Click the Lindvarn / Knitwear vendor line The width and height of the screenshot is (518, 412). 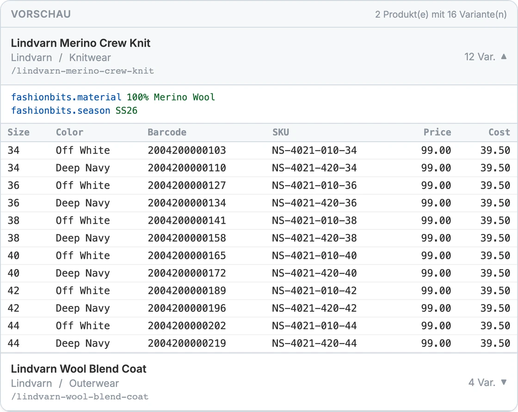(x=61, y=57)
